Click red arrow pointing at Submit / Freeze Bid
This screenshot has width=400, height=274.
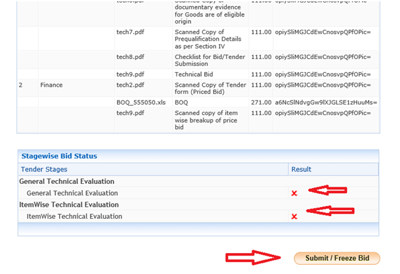coord(252,258)
